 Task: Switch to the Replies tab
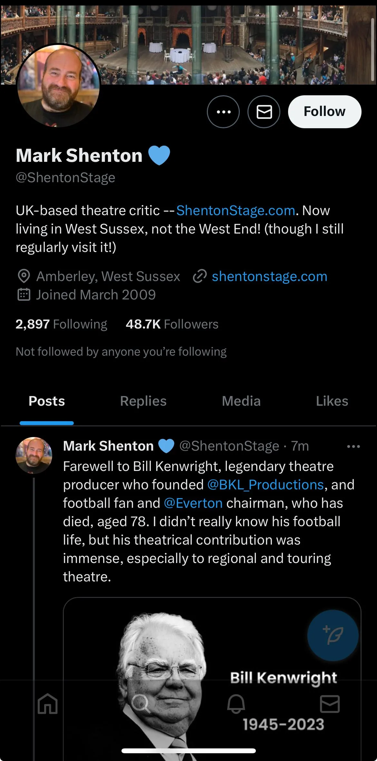pos(143,401)
